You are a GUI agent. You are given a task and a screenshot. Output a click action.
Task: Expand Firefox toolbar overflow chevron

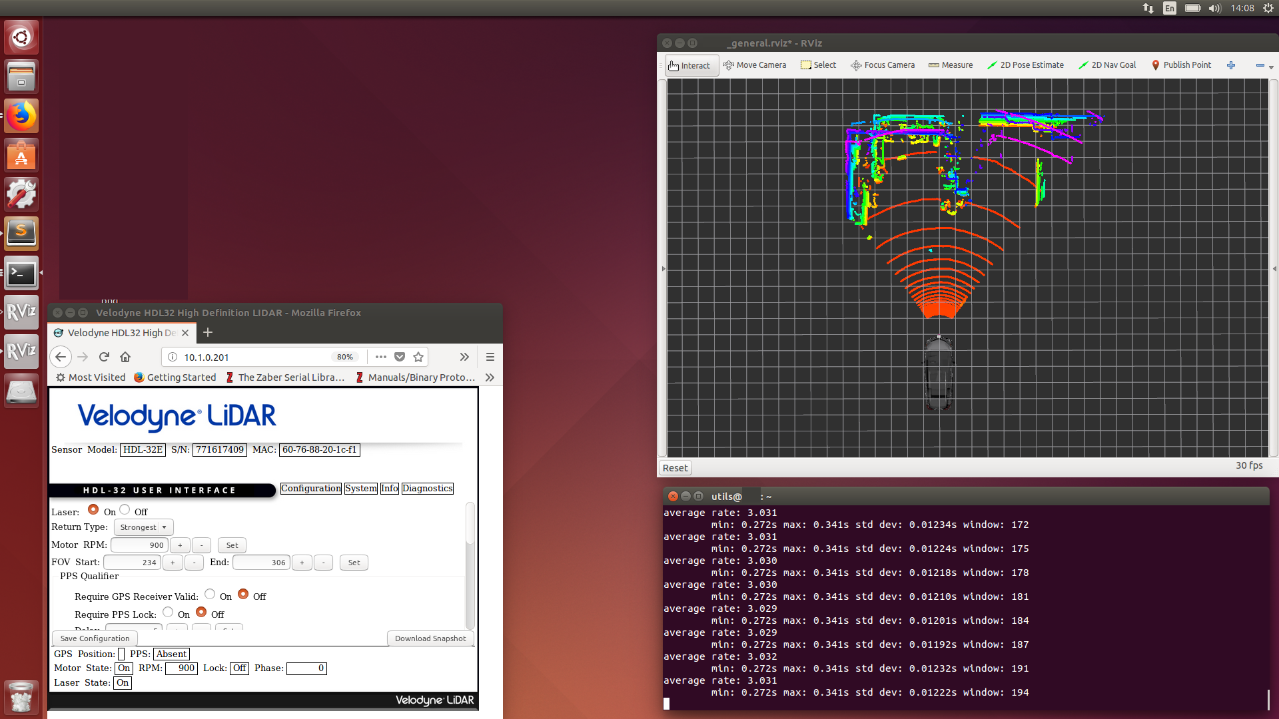[x=464, y=357]
